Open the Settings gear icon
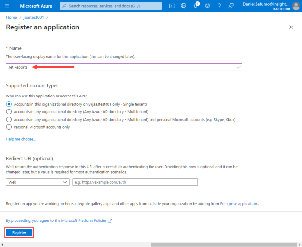The height and width of the screenshot is (247, 302). pyautogui.click(x=207, y=6)
